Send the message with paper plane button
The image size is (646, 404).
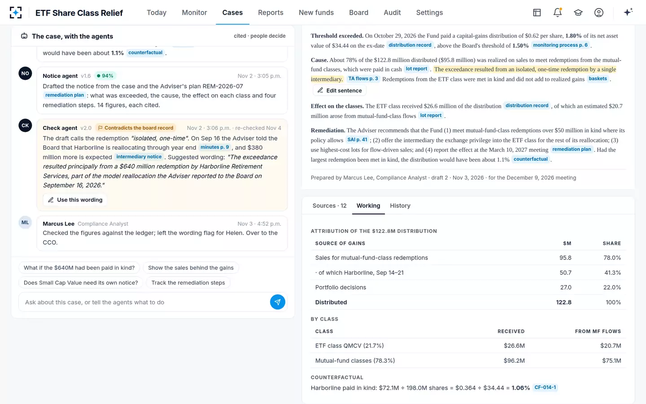[x=278, y=302]
